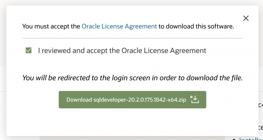
Task: Download the sqldeveloper-20.2.0.175.1842-x64.zip file
Action: tap(132, 100)
